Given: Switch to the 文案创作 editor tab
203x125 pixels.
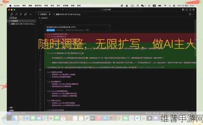Looking at the screenshot, I should point(43,14).
